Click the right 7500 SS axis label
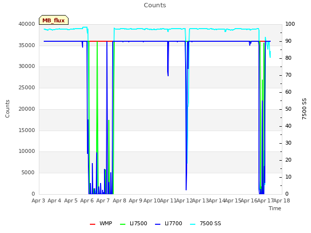This screenshot has height=233, width=311. [304, 109]
